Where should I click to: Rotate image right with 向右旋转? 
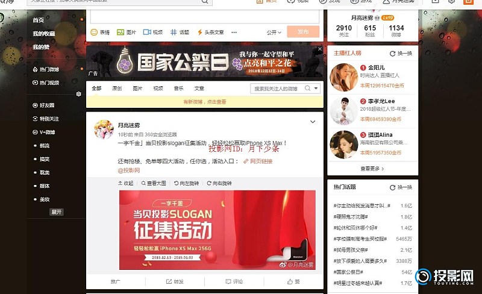[219, 183]
